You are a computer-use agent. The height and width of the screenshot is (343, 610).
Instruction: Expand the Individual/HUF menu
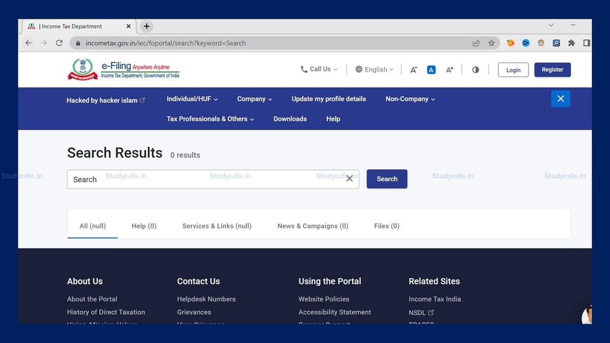[192, 99]
